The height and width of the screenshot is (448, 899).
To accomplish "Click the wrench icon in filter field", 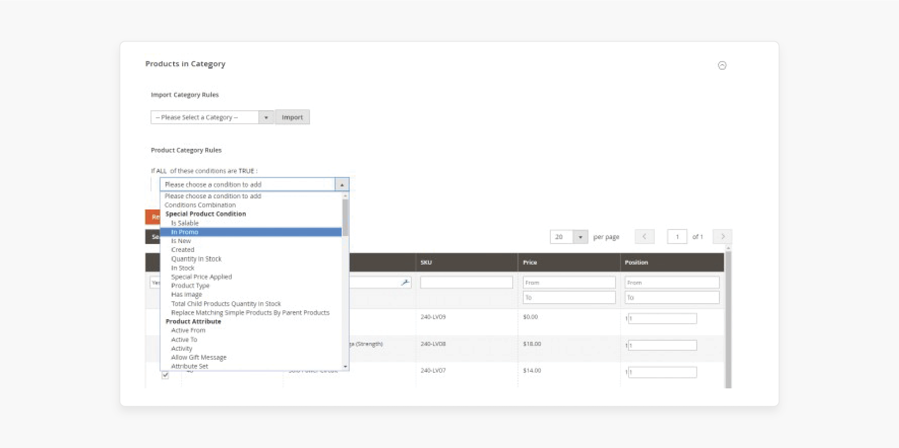I will coord(405,283).
